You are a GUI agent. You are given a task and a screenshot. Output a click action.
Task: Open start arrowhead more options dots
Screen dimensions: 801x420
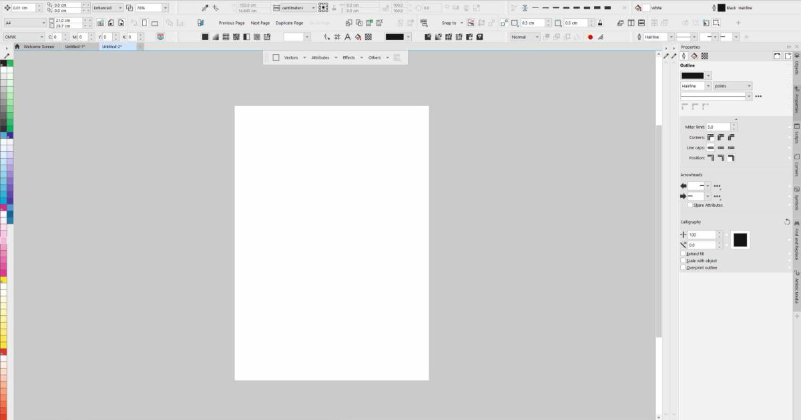click(x=718, y=186)
